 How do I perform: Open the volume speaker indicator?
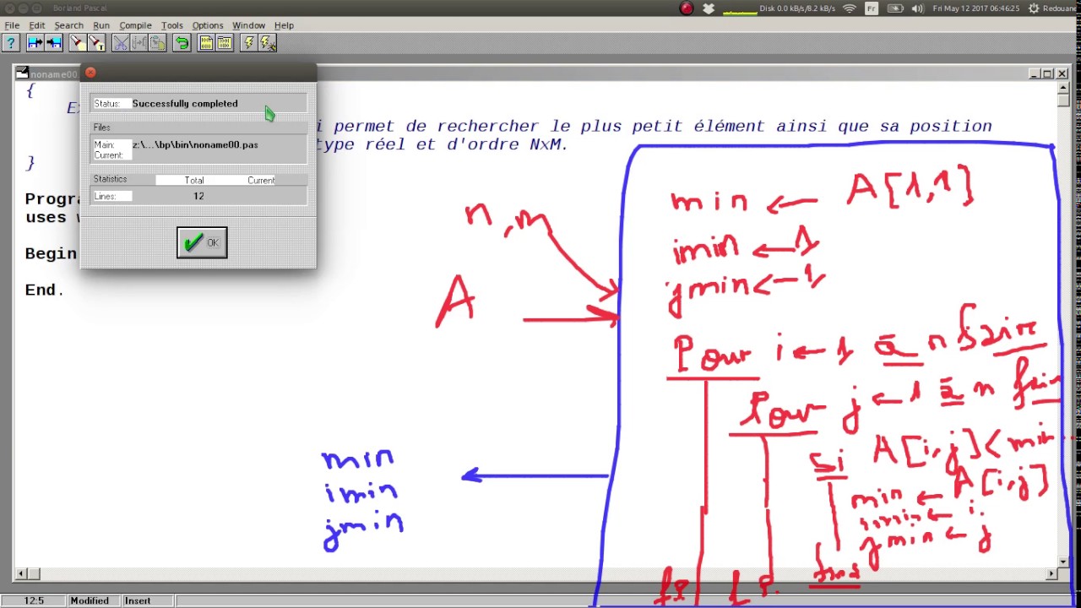(x=917, y=8)
